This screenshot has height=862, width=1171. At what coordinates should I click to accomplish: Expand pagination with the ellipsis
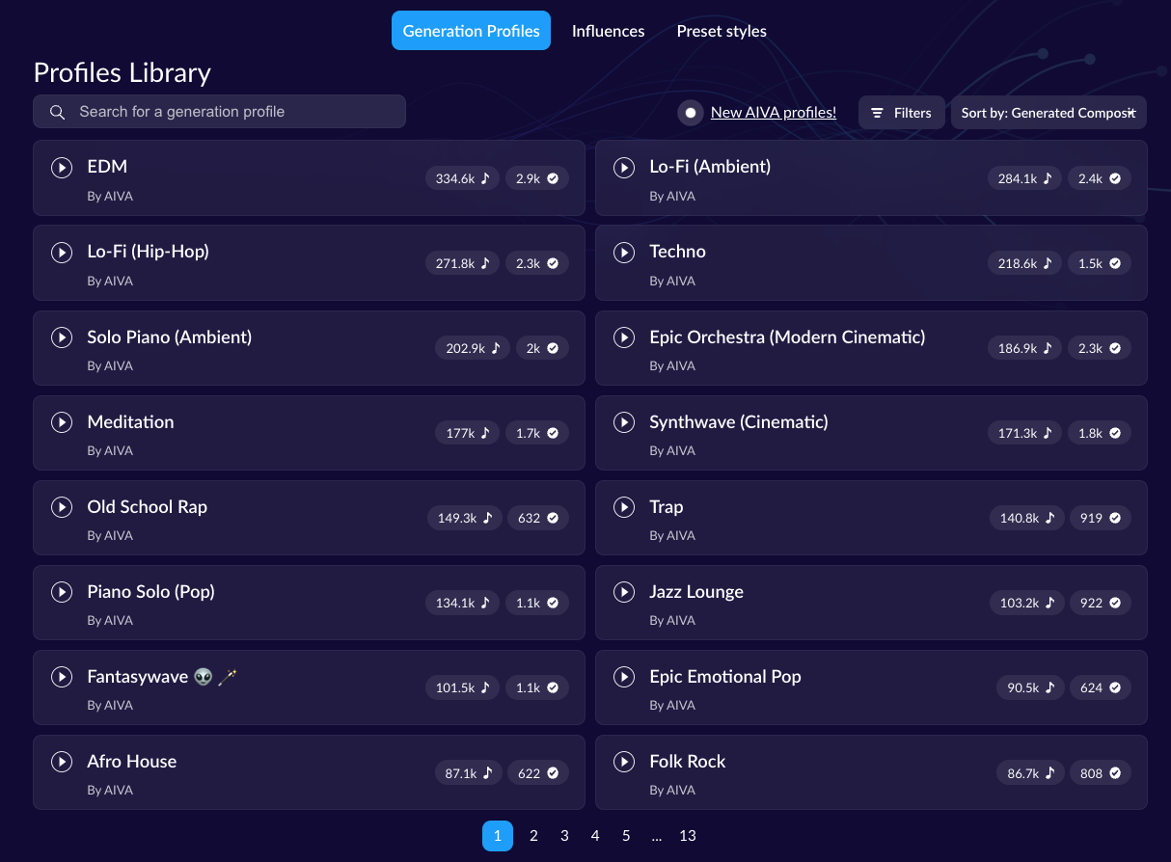pyautogui.click(x=657, y=836)
